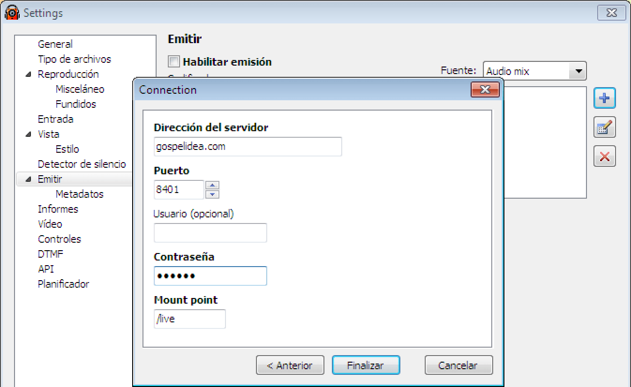
Task: Click the Finalizar button
Action: pyautogui.click(x=366, y=365)
